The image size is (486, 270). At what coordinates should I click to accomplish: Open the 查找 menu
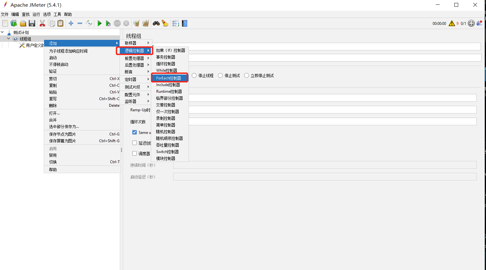point(26,14)
